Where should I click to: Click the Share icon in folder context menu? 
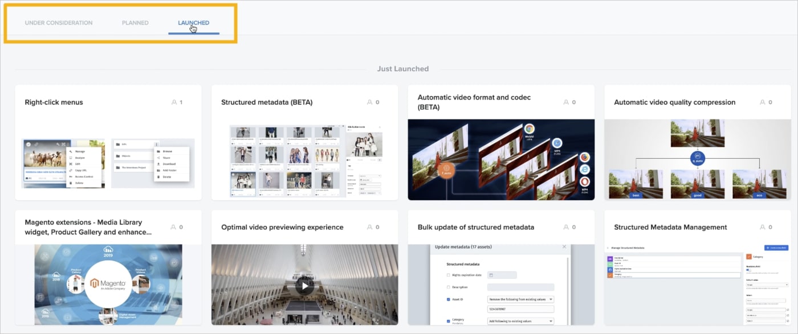(158, 158)
